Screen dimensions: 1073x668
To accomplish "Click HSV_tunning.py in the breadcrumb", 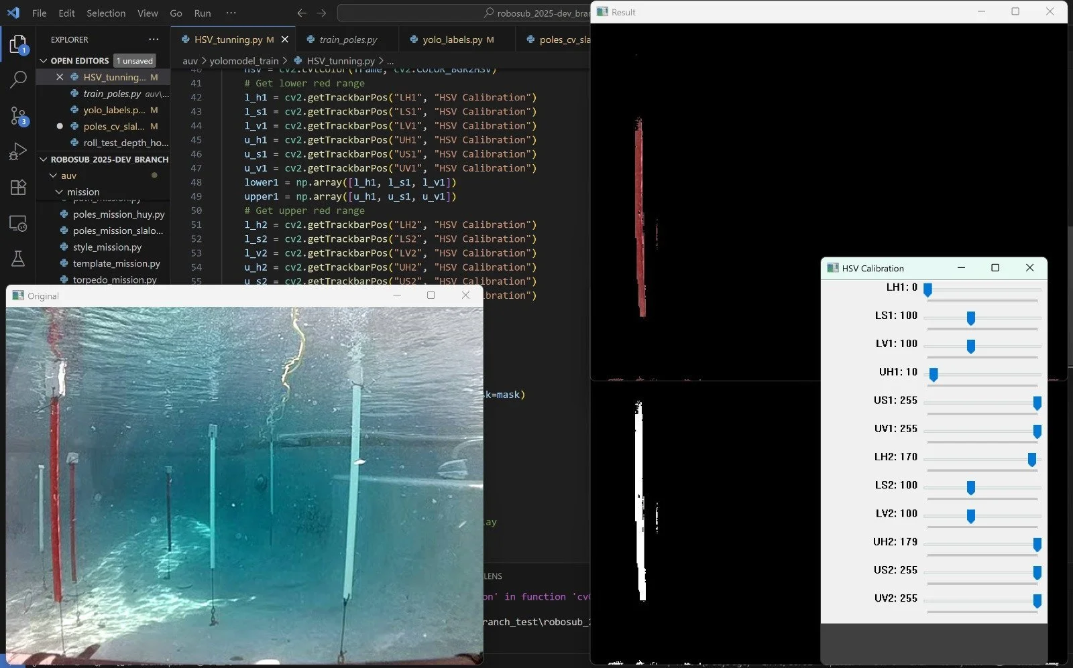I will point(341,61).
